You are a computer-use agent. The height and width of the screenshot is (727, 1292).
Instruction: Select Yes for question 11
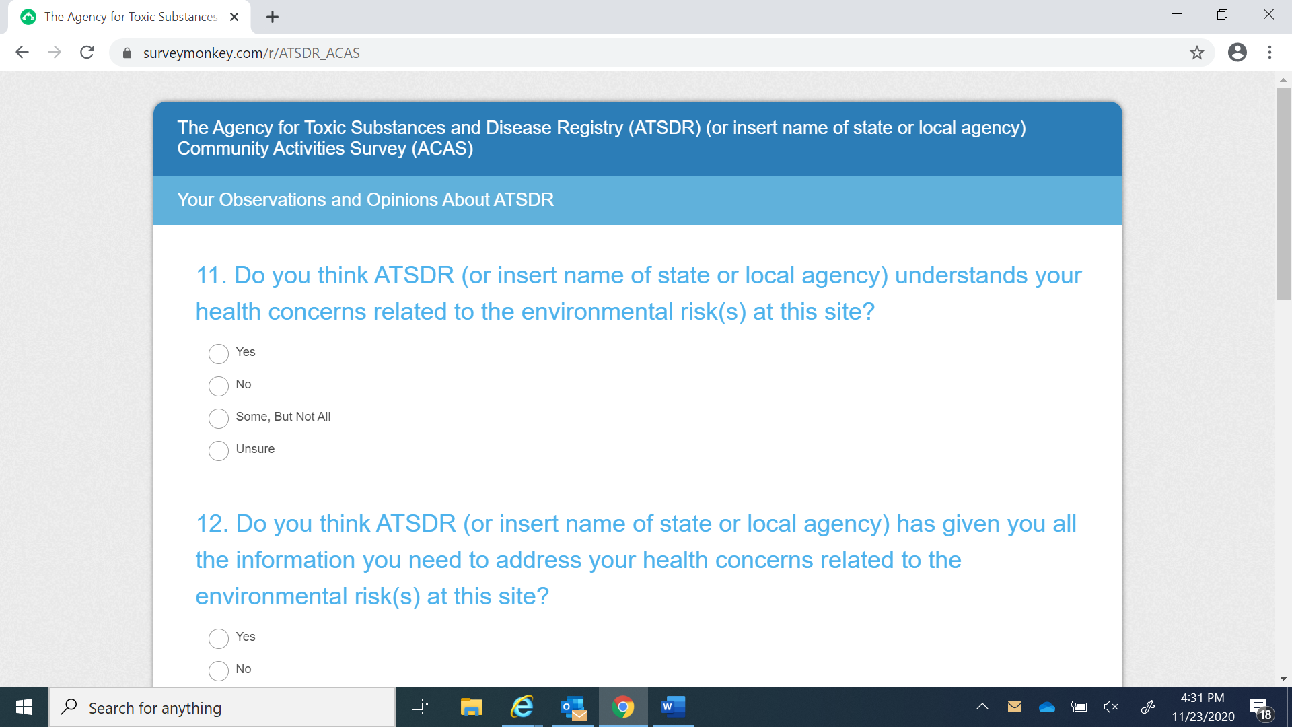point(219,353)
